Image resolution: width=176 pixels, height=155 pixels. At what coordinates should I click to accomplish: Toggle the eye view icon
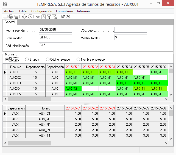38,17
